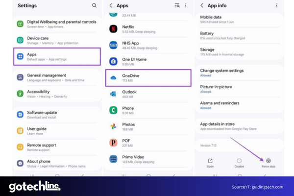The height and width of the screenshot is (196, 294).
Task: Open Picture-in-picture permission
Action: [x=240, y=89]
